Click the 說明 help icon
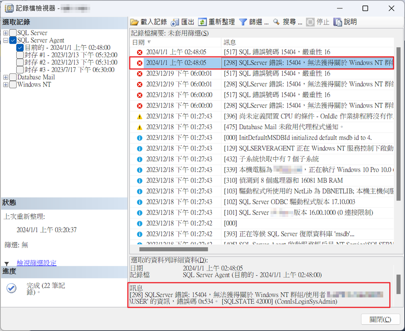The width and height of the screenshot is (405, 331). click(x=337, y=22)
